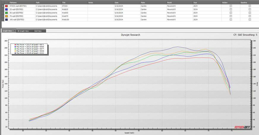The image size is (259, 135).
Task: Select the 50.wp8 (EDITED) file name
Action: coord(16,13)
